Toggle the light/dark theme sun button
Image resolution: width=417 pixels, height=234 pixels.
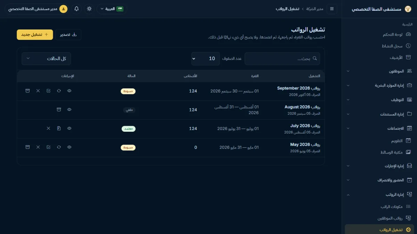(x=89, y=9)
